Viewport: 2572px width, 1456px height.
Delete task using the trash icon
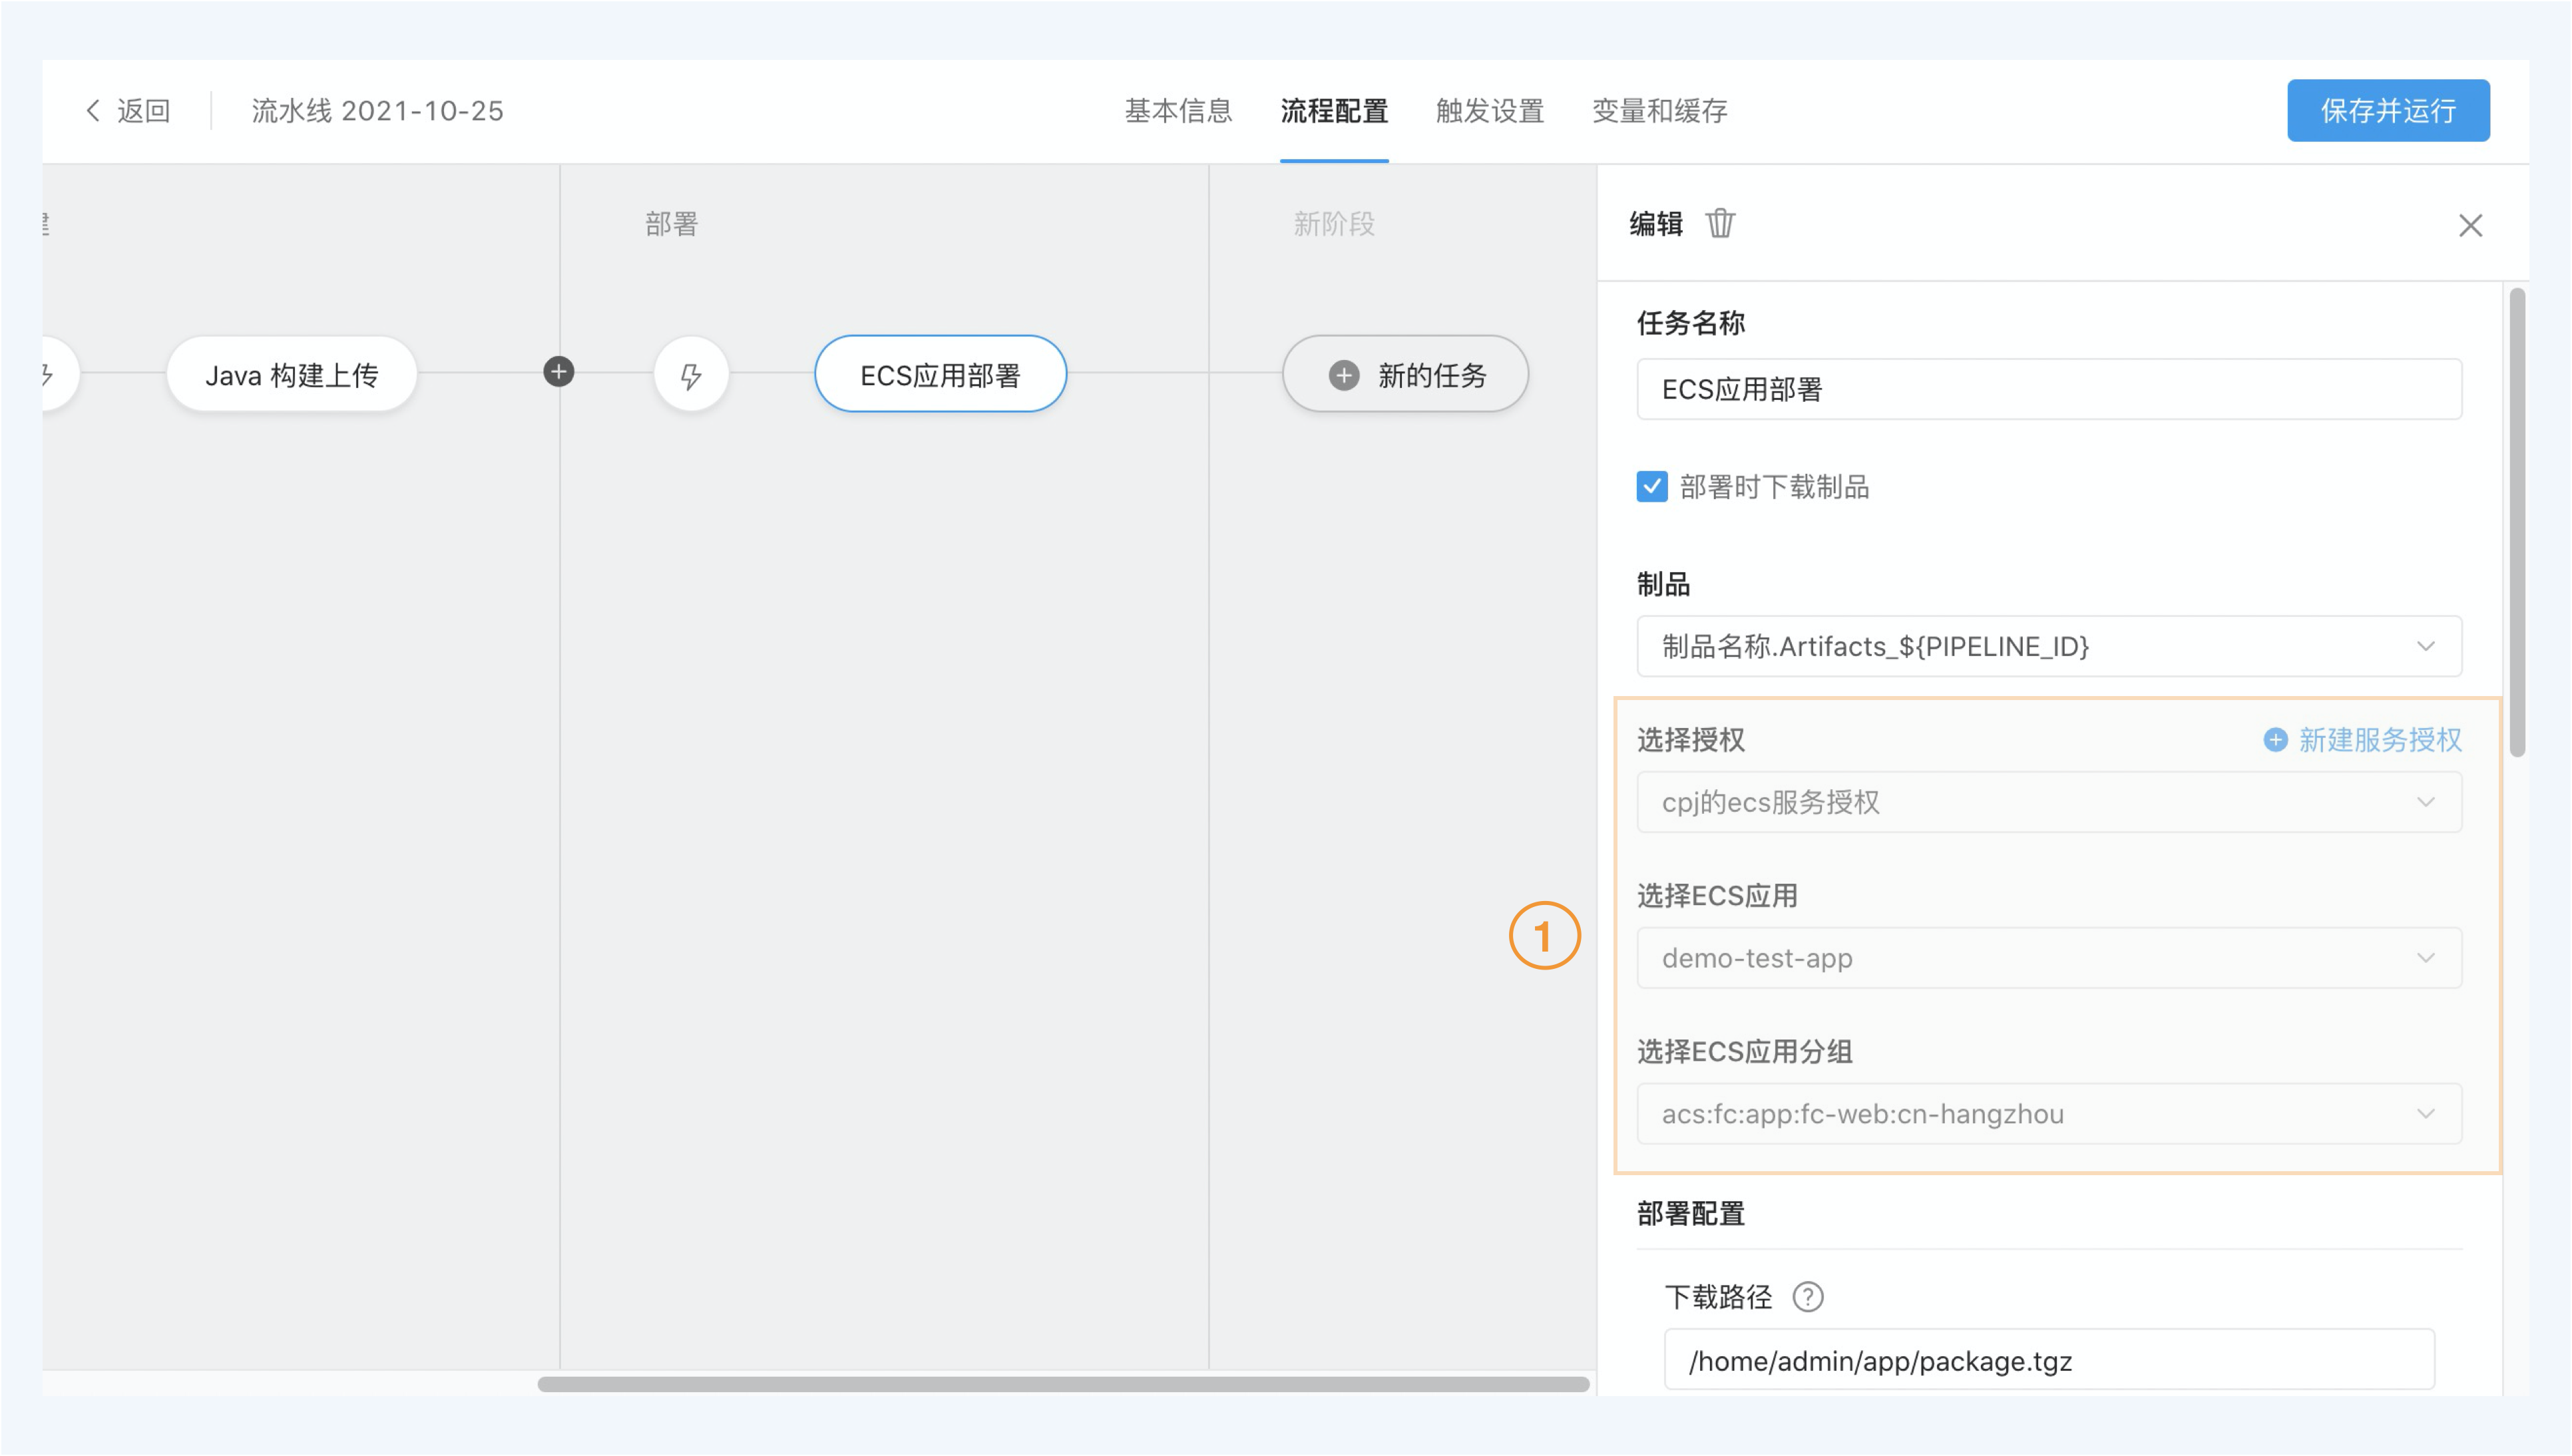[x=1720, y=224]
